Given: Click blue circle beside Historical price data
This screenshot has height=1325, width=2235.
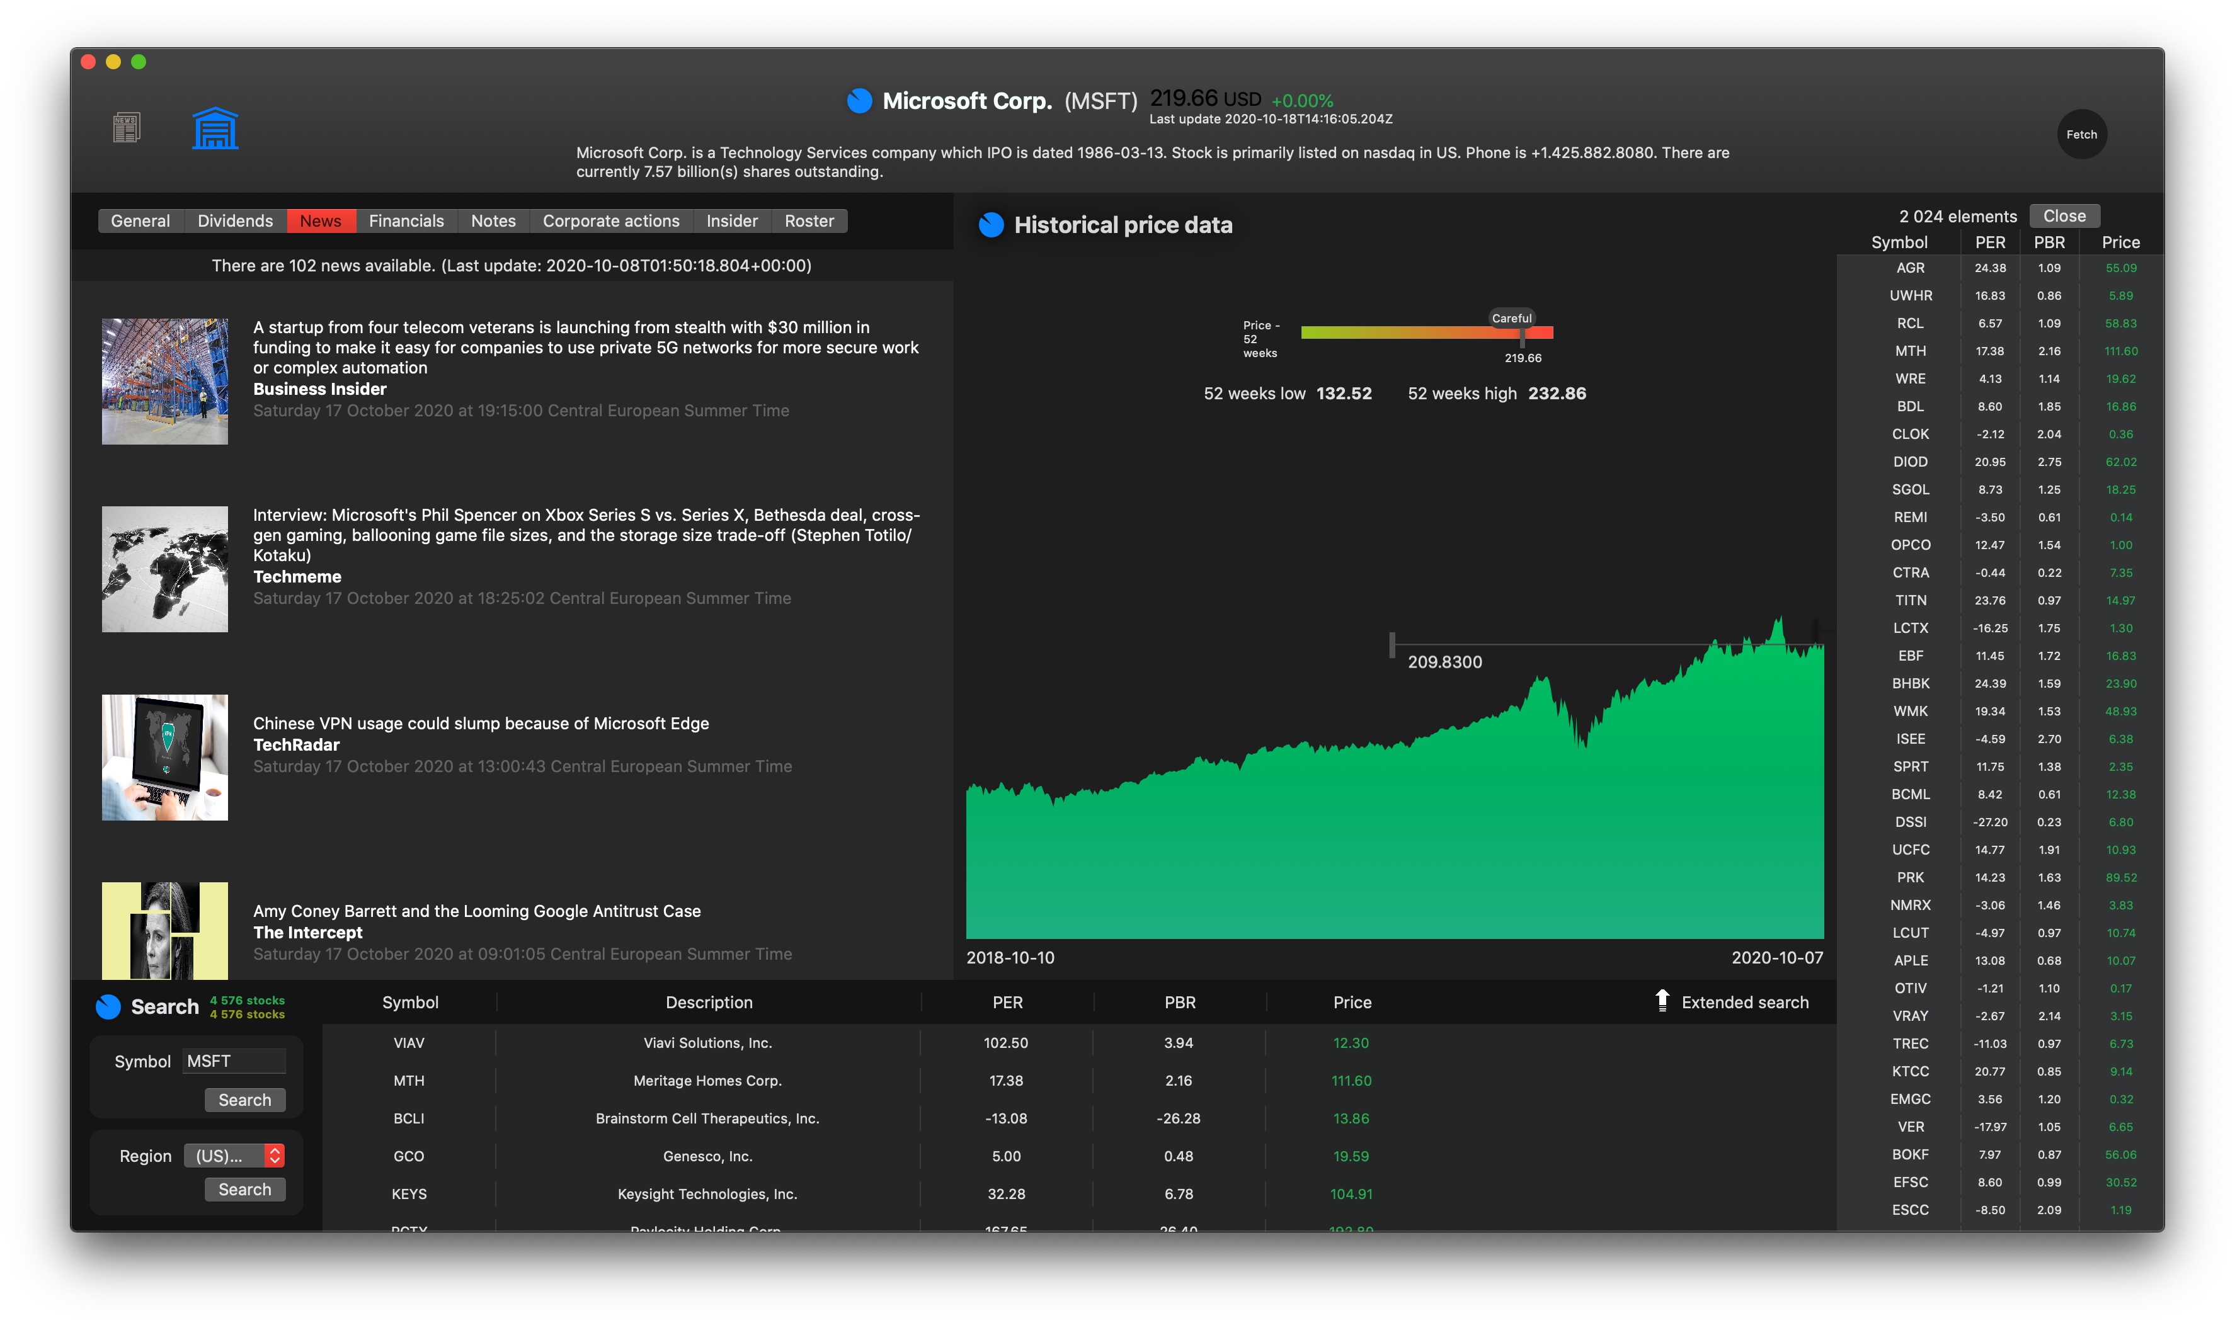Looking at the screenshot, I should (x=991, y=225).
